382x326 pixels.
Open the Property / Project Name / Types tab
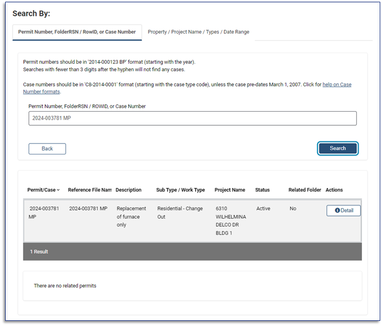point(198,32)
